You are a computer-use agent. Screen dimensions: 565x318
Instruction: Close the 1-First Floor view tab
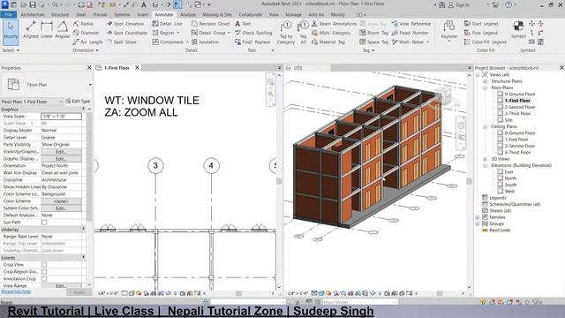point(138,68)
